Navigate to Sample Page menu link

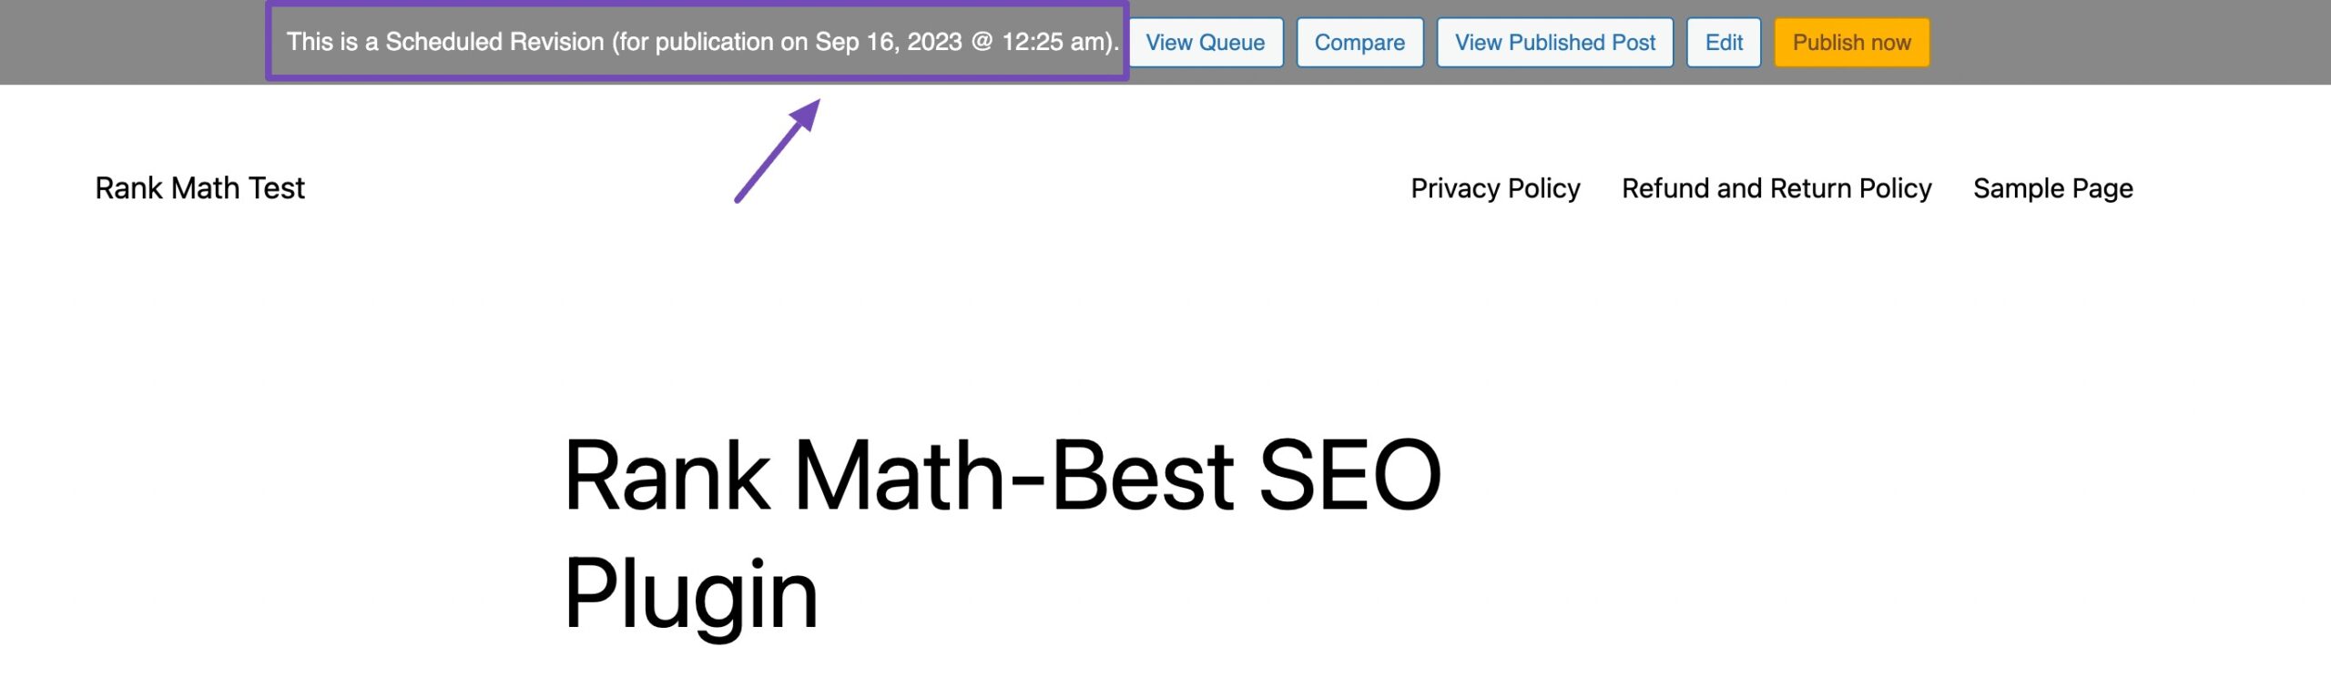[x=2052, y=188]
